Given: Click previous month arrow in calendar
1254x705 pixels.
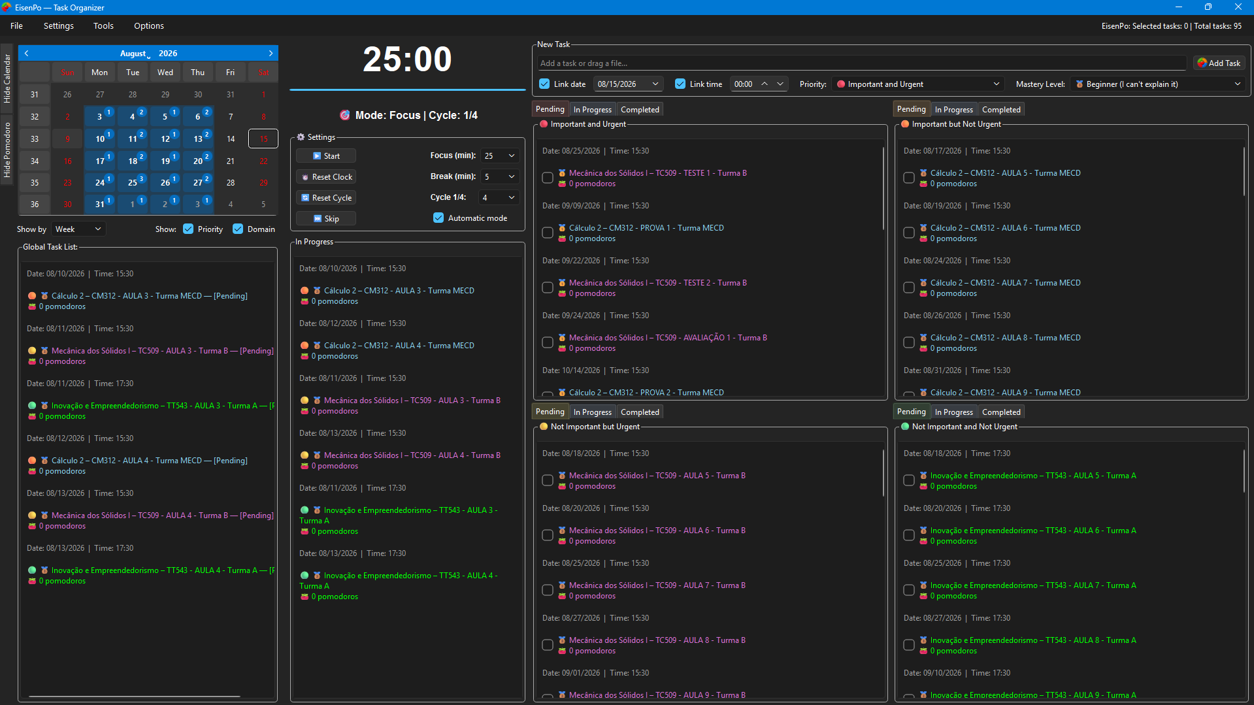Looking at the screenshot, I should [27, 54].
